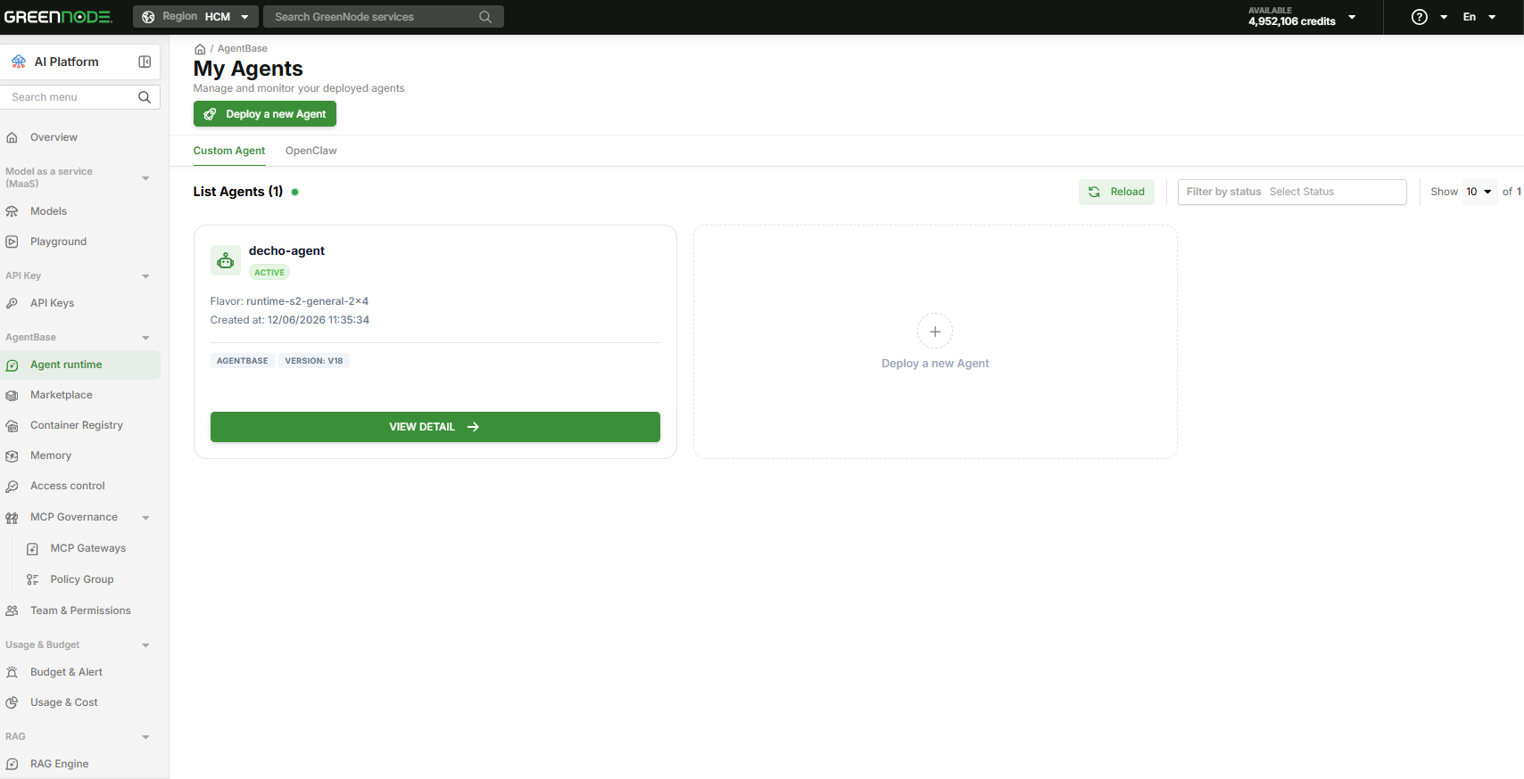Click the home breadcrumb icon

pyautogui.click(x=200, y=49)
